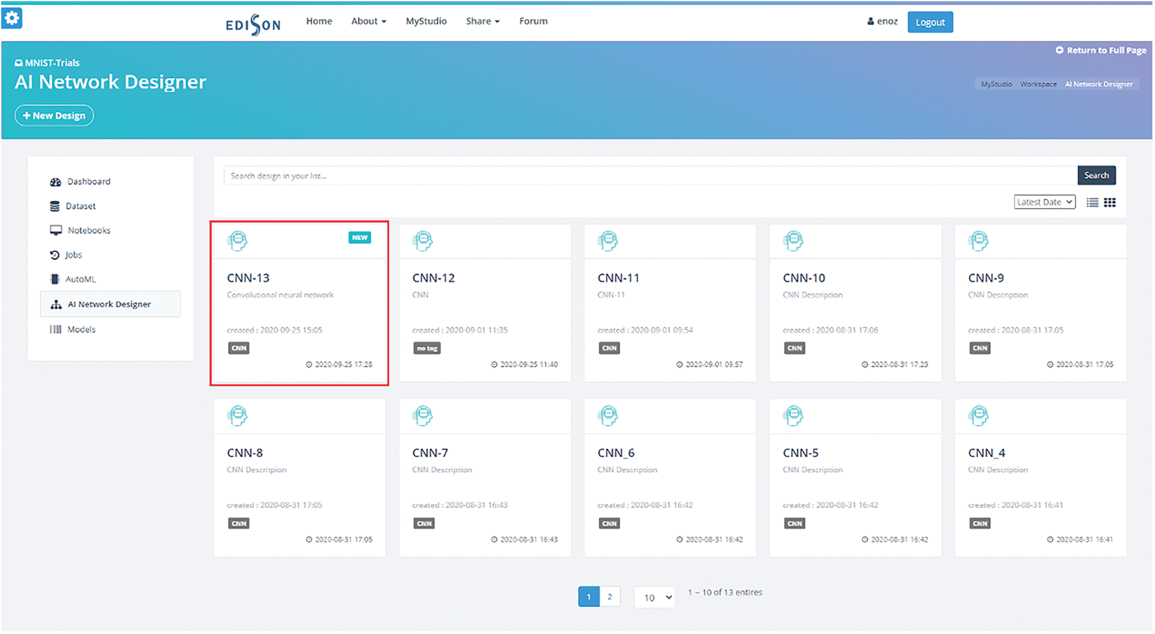Switch to list view layout icon

coord(1092,203)
